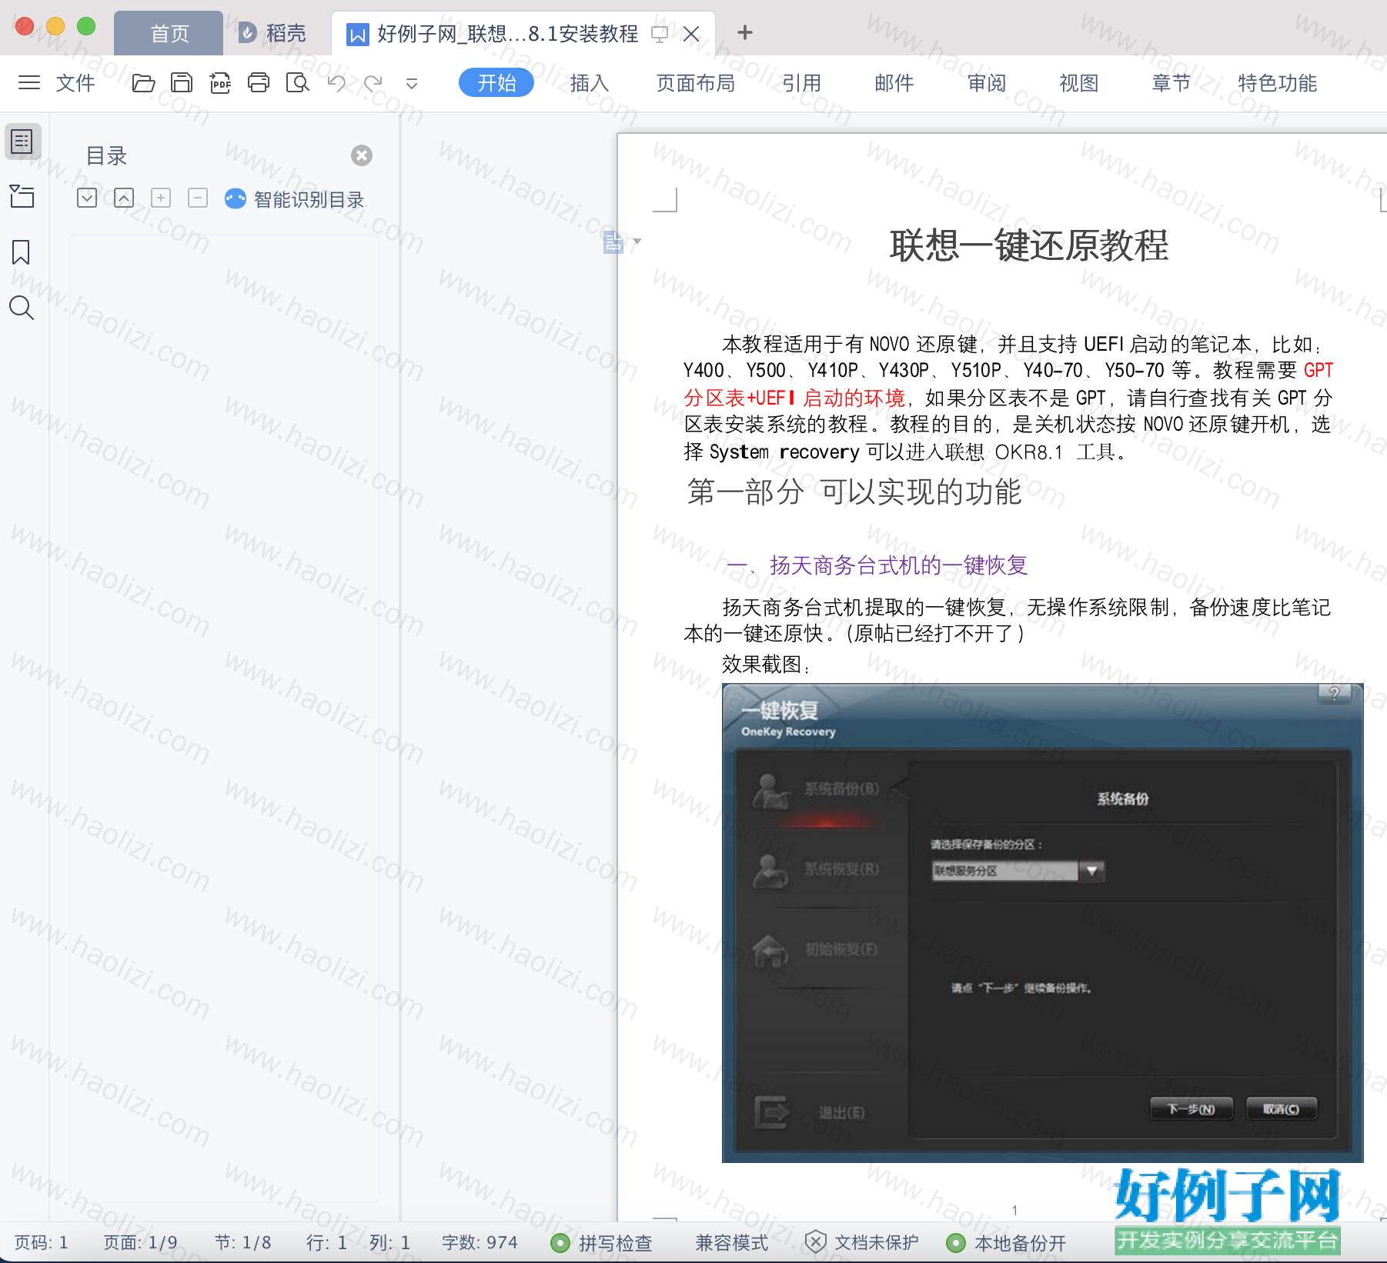
Task: Click the demote heading minus icon
Action: (x=198, y=198)
